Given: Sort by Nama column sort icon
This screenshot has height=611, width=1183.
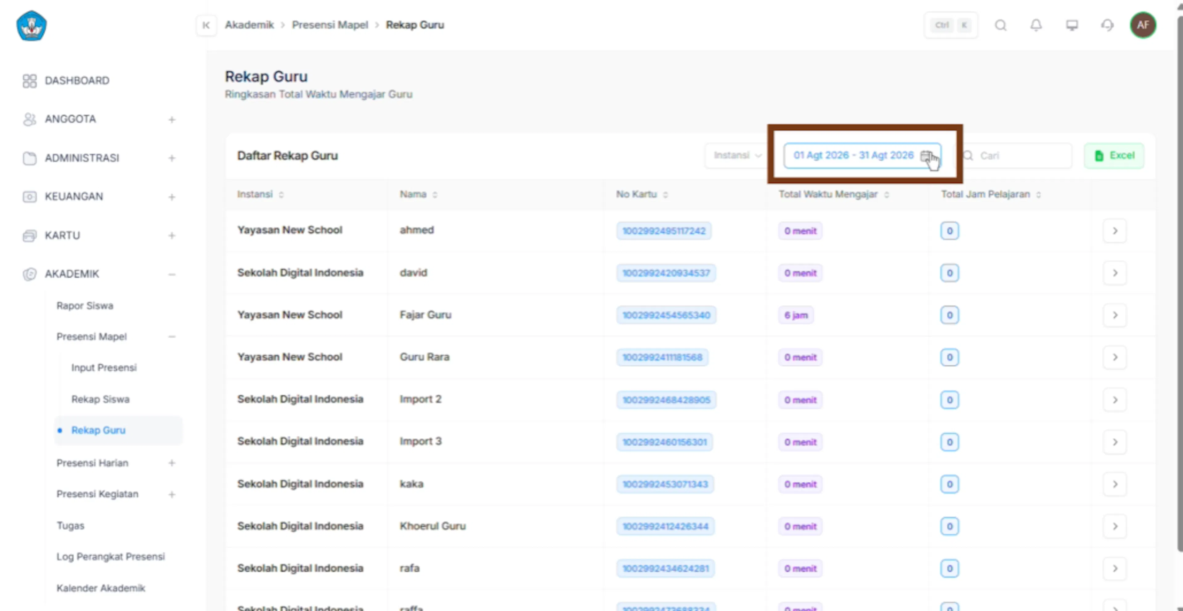Looking at the screenshot, I should 434,195.
